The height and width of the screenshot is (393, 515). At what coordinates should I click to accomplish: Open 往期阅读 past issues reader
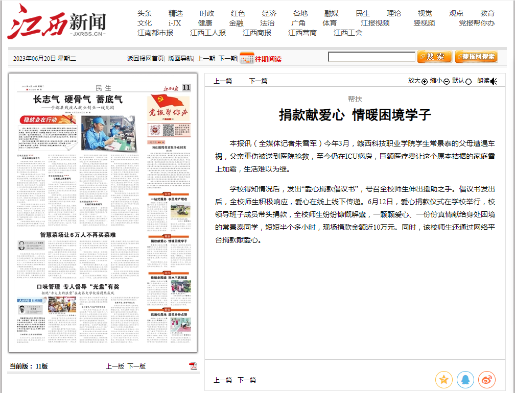tap(268, 59)
